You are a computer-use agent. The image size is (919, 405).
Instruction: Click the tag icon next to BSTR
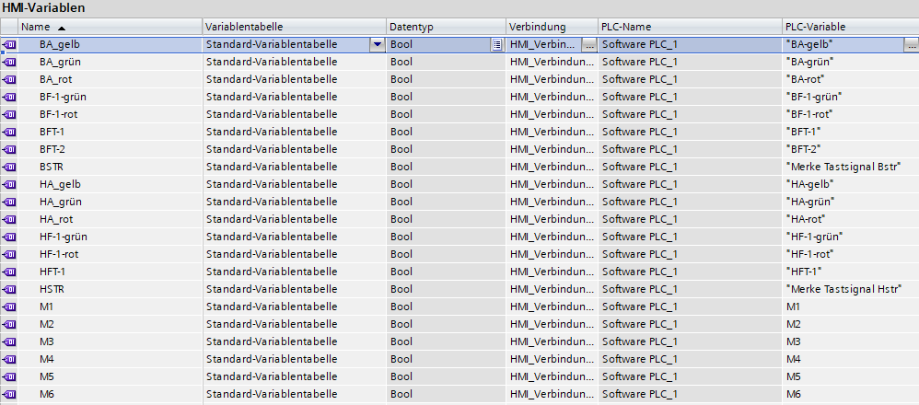click(x=9, y=167)
